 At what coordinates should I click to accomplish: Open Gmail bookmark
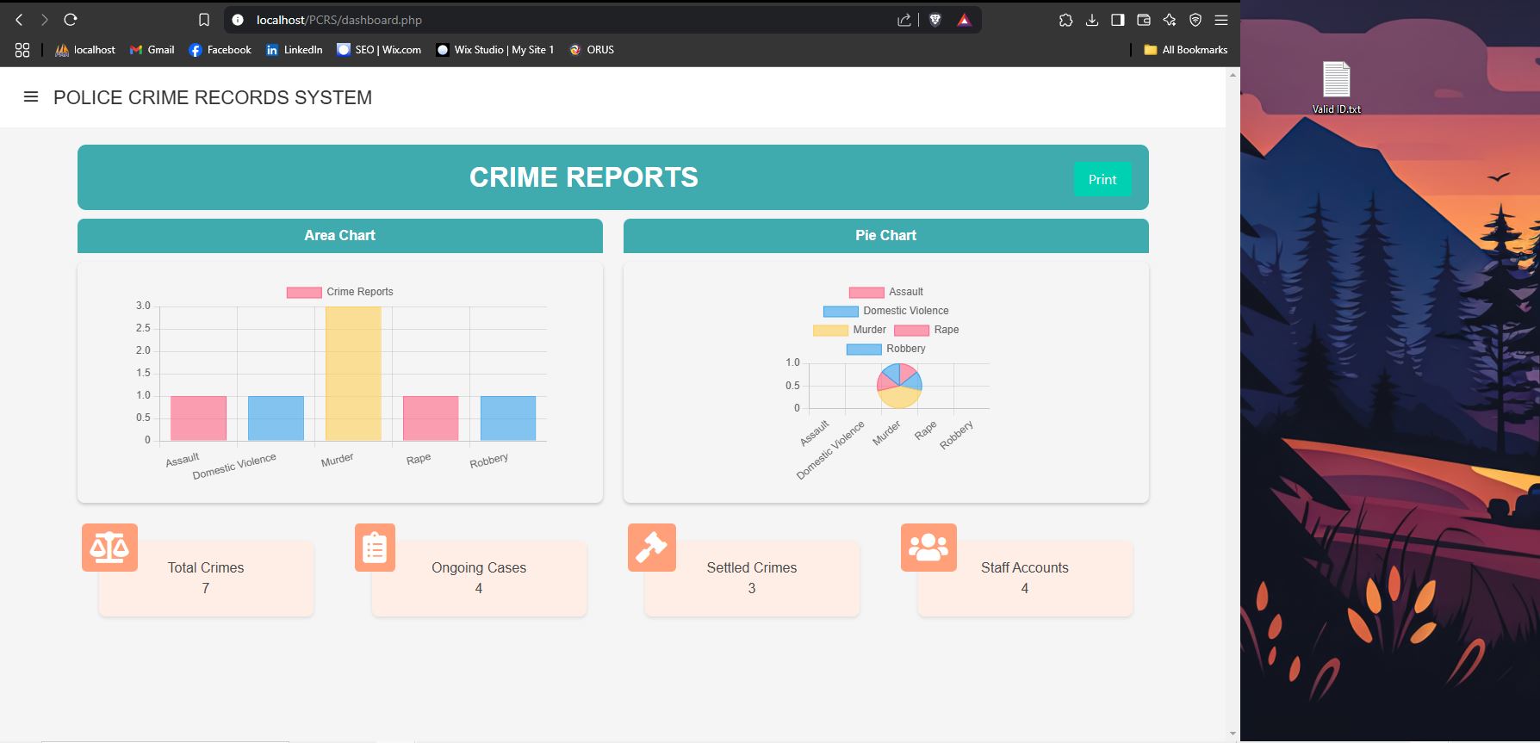152,50
